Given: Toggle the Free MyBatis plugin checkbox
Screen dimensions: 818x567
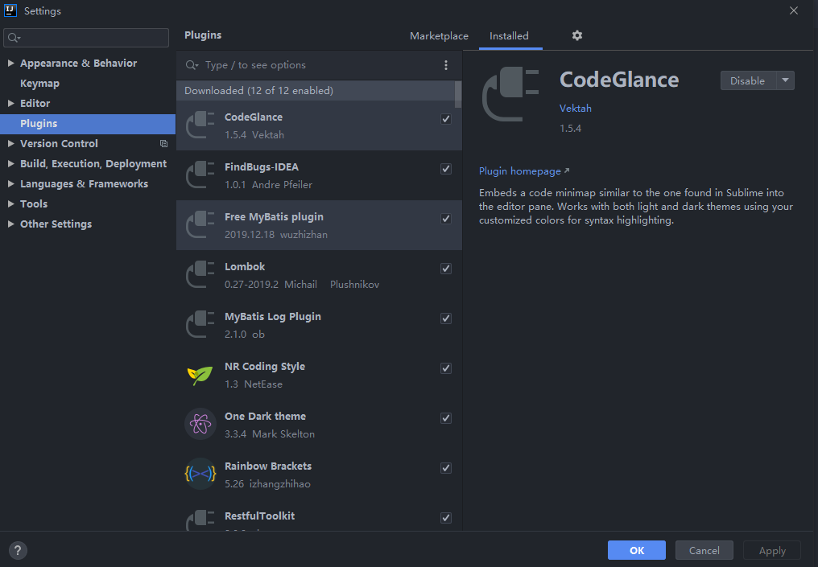Looking at the screenshot, I should (x=446, y=219).
